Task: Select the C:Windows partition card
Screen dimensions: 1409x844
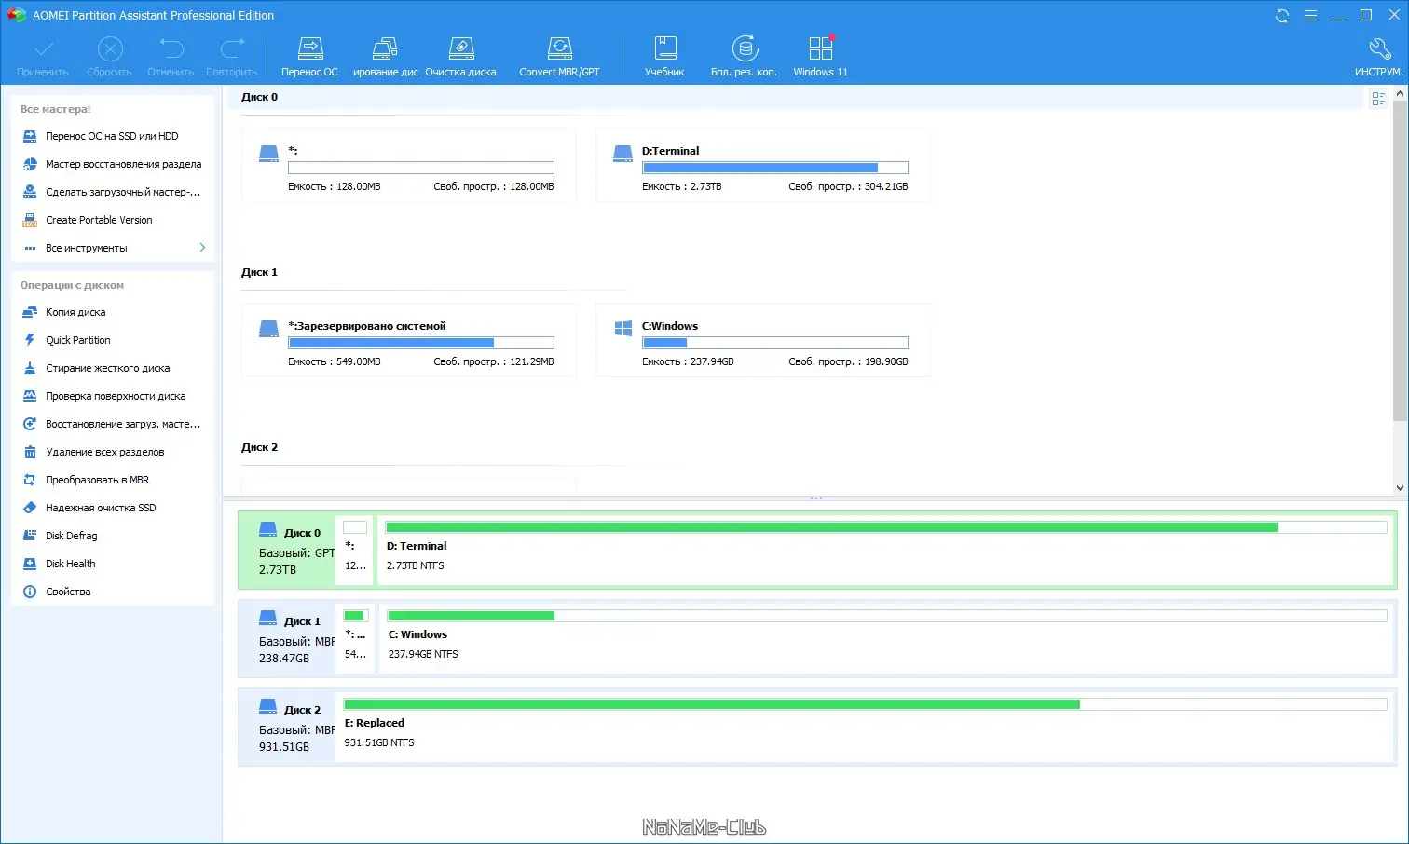Action: 763,340
